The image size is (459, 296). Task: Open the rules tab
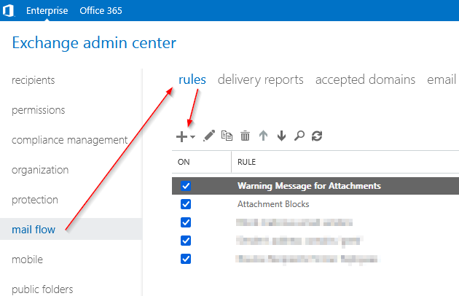click(x=192, y=79)
